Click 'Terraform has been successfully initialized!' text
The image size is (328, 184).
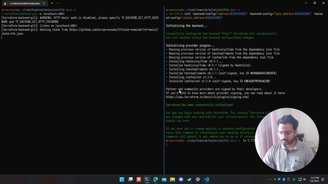(x=199, y=105)
